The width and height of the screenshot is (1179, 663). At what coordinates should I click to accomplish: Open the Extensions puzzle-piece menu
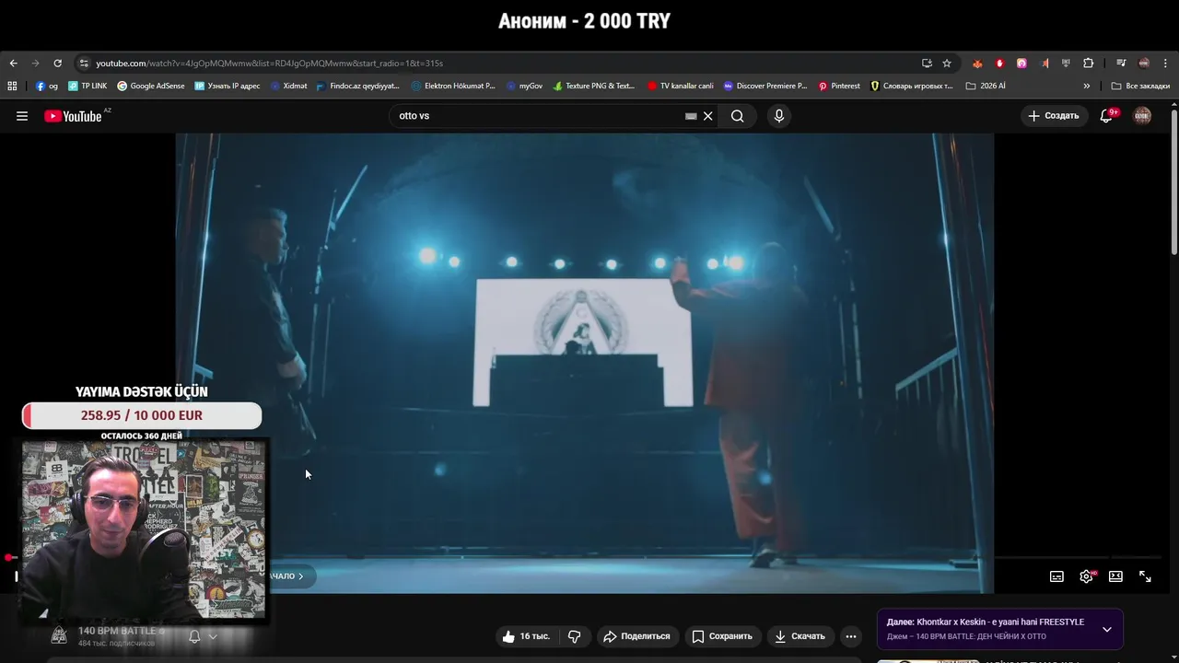click(1089, 64)
